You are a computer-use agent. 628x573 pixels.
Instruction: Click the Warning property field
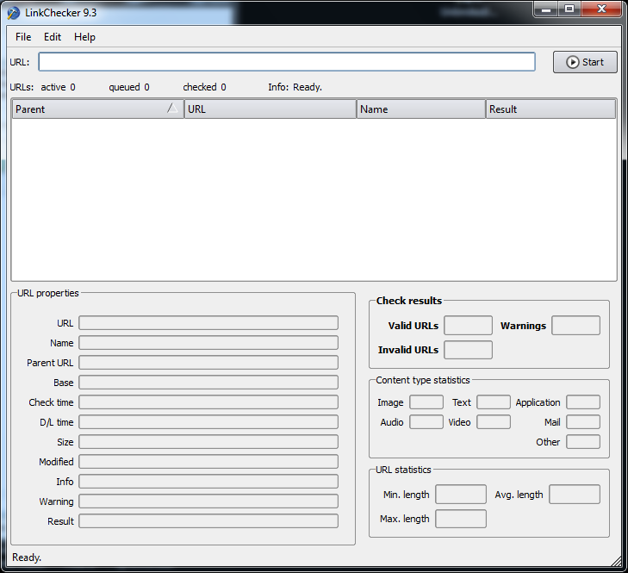click(208, 501)
